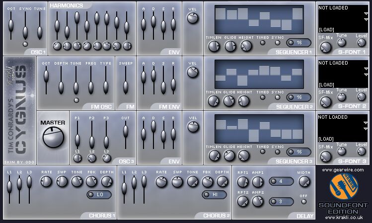The width and height of the screenshot is (372, 223).
Task: Click the L3 slider in Chorus 2
Action: (144, 189)
